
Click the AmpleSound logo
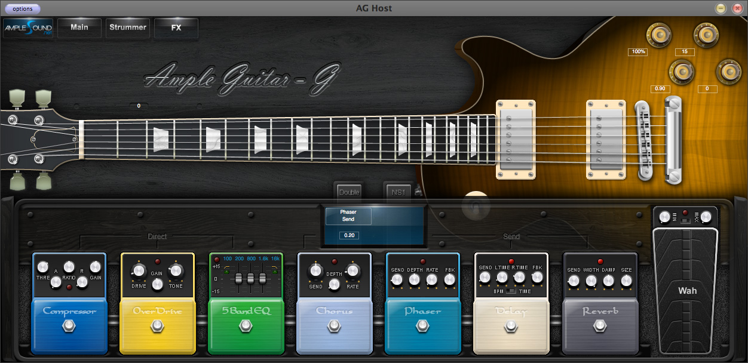[28, 28]
